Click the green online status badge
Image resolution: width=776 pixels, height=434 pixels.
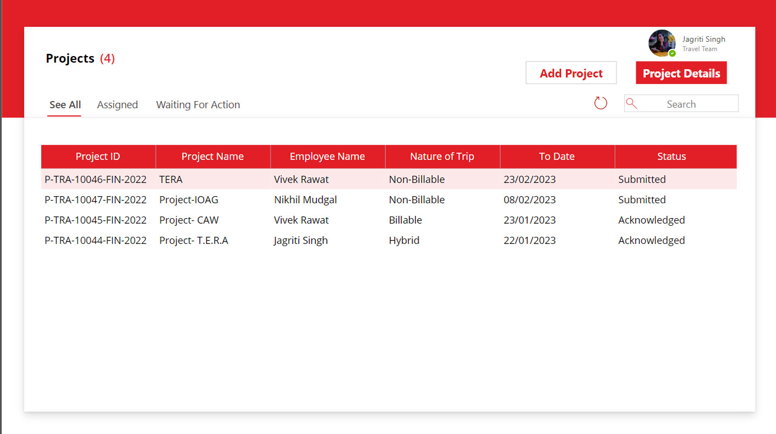[672, 53]
